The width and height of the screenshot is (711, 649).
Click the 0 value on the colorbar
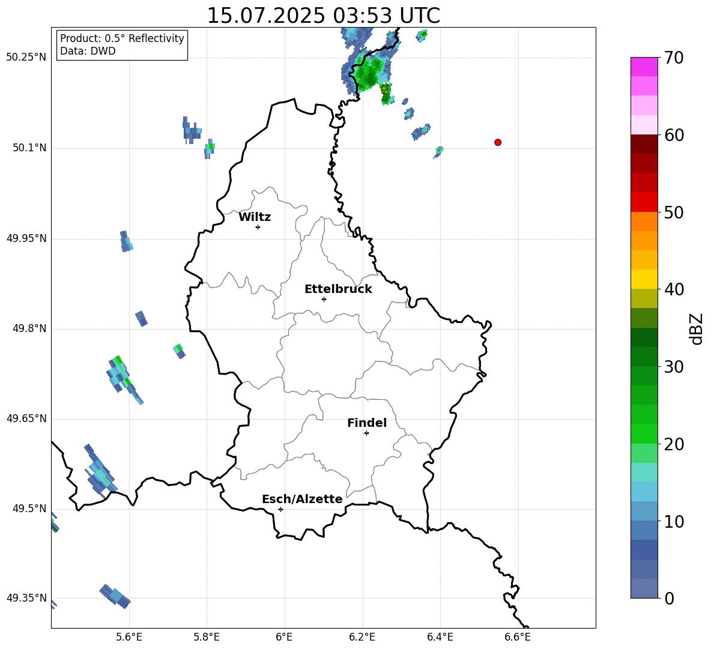[669, 599]
